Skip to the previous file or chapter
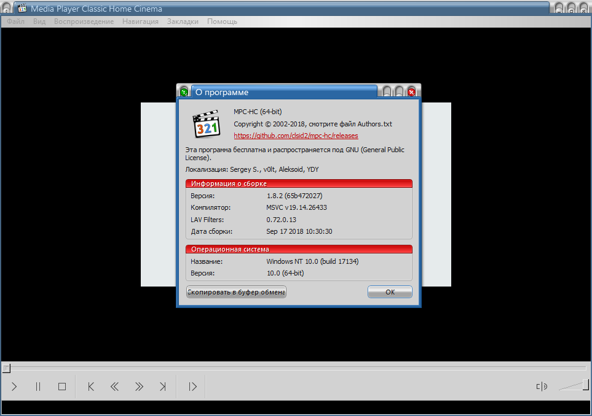592x416 pixels. (90, 386)
